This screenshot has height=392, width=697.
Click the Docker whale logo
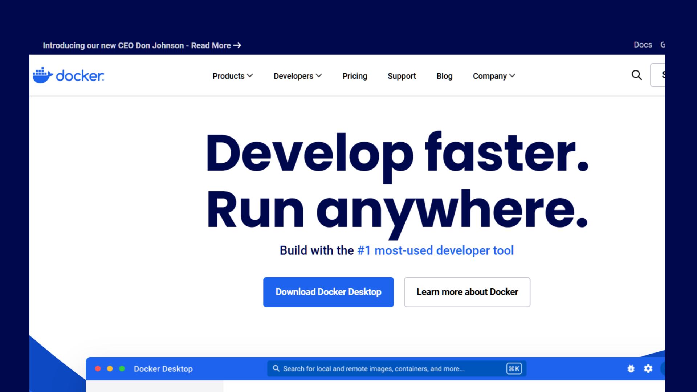click(x=43, y=75)
